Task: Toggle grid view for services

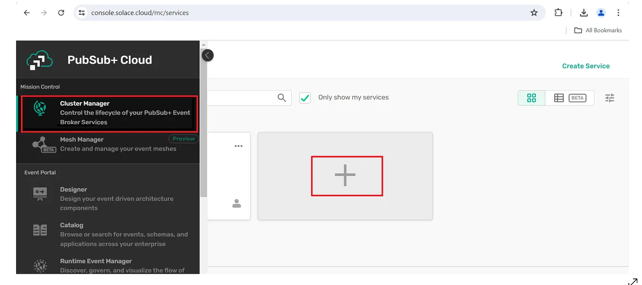Action: click(x=531, y=98)
